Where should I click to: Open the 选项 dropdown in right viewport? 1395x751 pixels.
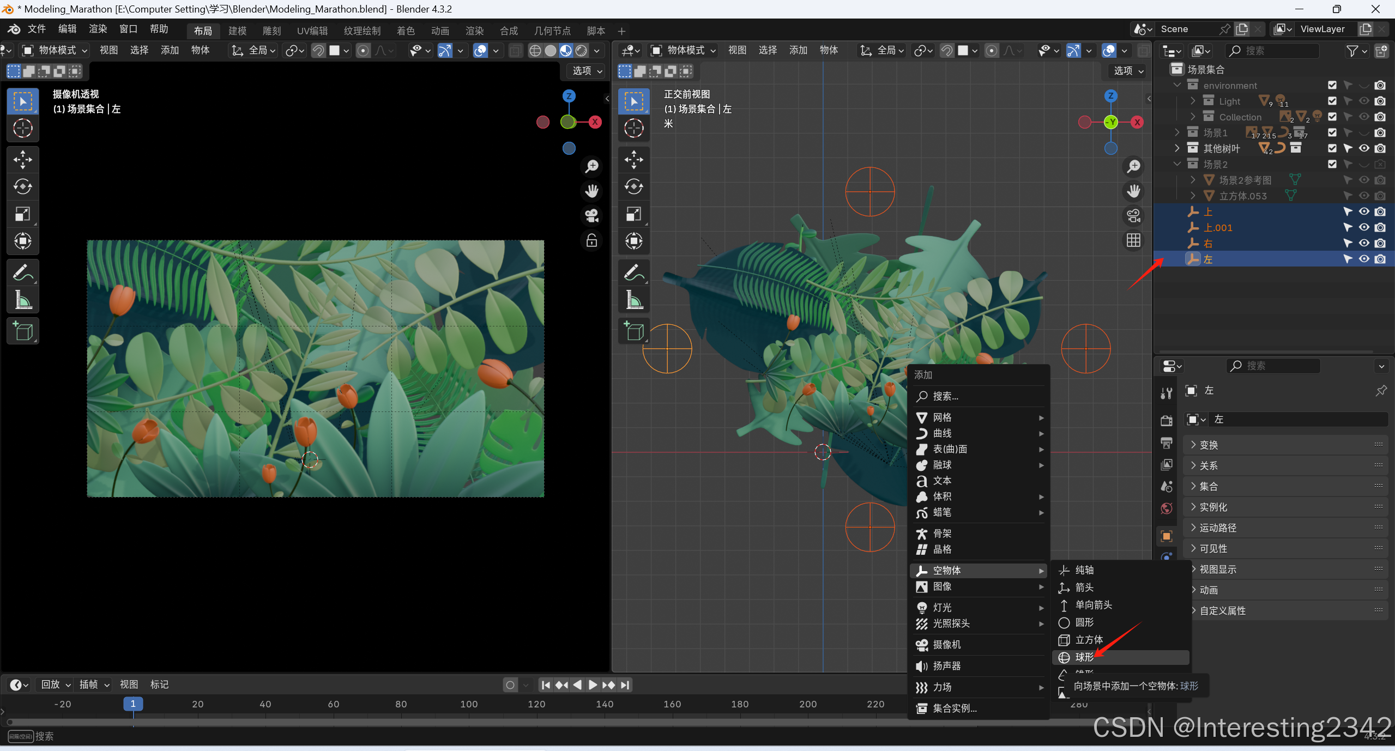(1128, 71)
